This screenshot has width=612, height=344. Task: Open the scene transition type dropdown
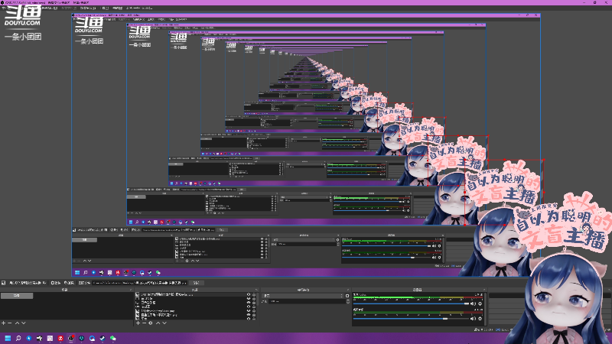[303, 296]
